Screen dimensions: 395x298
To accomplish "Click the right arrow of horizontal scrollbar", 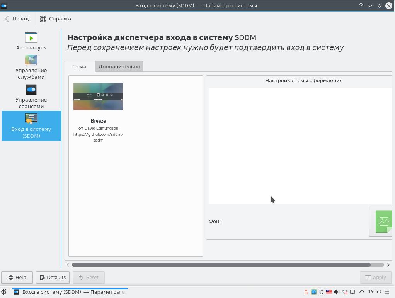I will [x=388, y=265].
